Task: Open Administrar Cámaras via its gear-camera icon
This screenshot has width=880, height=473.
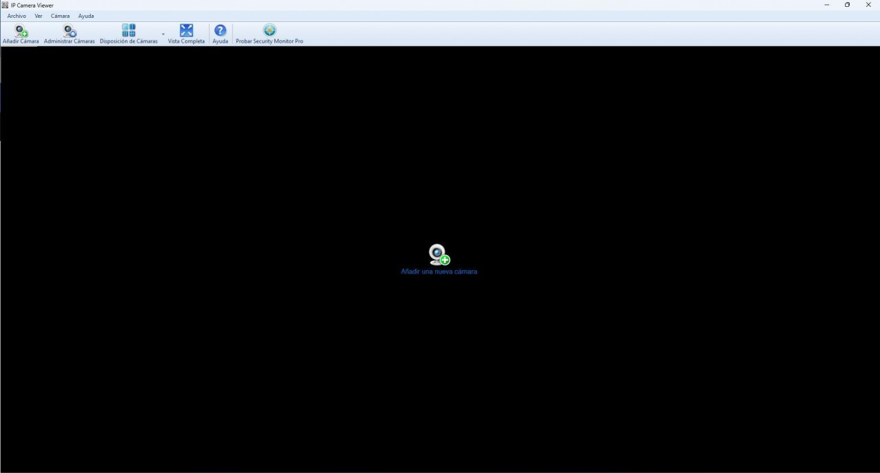Action: click(69, 30)
